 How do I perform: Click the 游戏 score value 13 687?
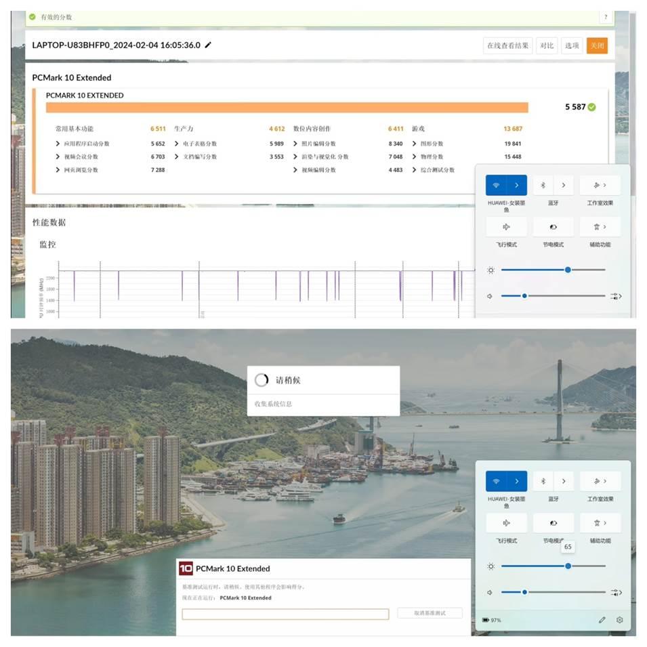click(x=513, y=129)
